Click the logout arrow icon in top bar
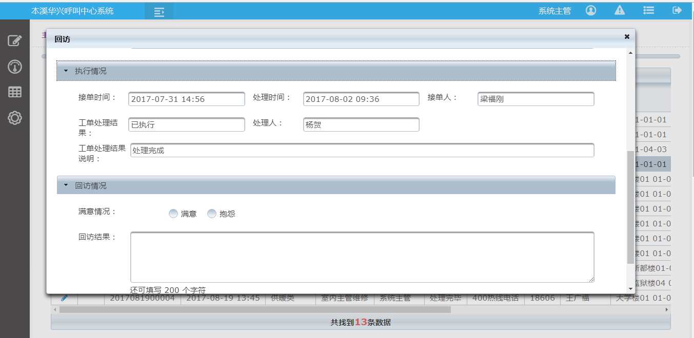694x338 pixels. tap(677, 10)
